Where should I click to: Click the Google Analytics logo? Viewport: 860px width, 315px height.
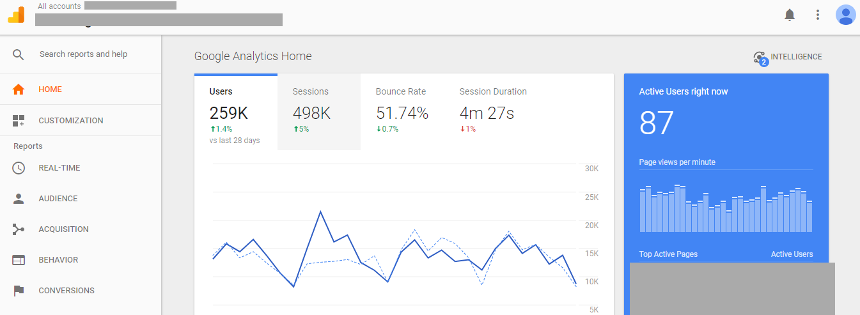16,15
